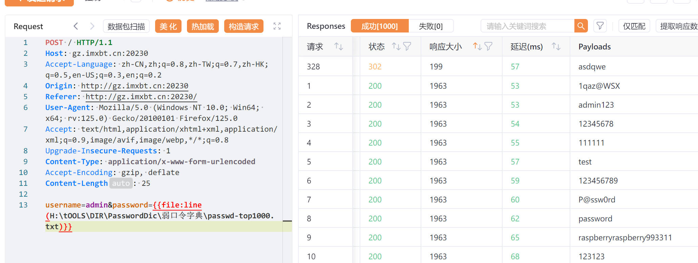Filter the 状态 column with funnel icon
Screen dimensions: 698x263
click(x=407, y=46)
